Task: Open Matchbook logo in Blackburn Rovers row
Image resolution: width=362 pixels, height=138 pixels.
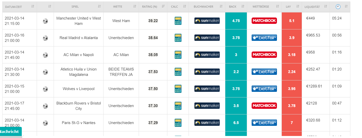Action: 264,106
